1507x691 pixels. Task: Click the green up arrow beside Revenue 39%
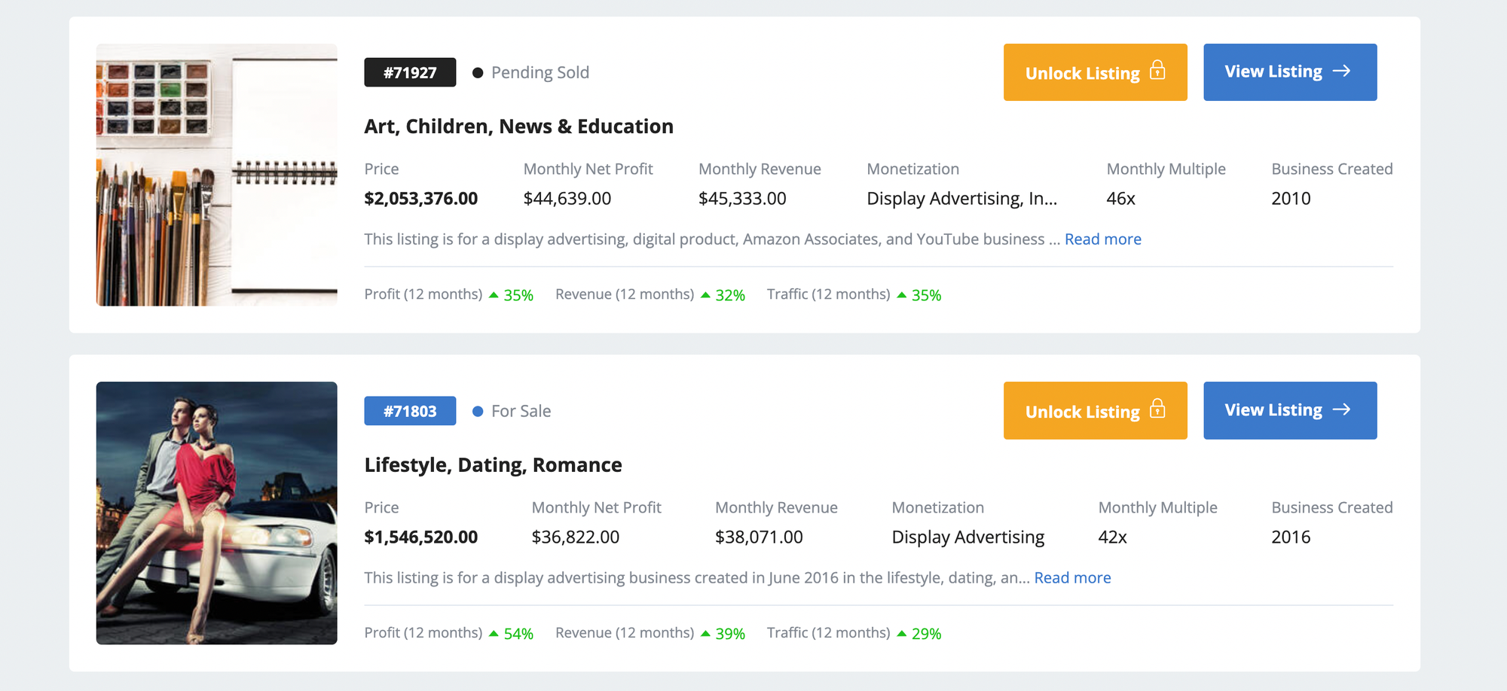pyautogui.click(x=707, y=633)
